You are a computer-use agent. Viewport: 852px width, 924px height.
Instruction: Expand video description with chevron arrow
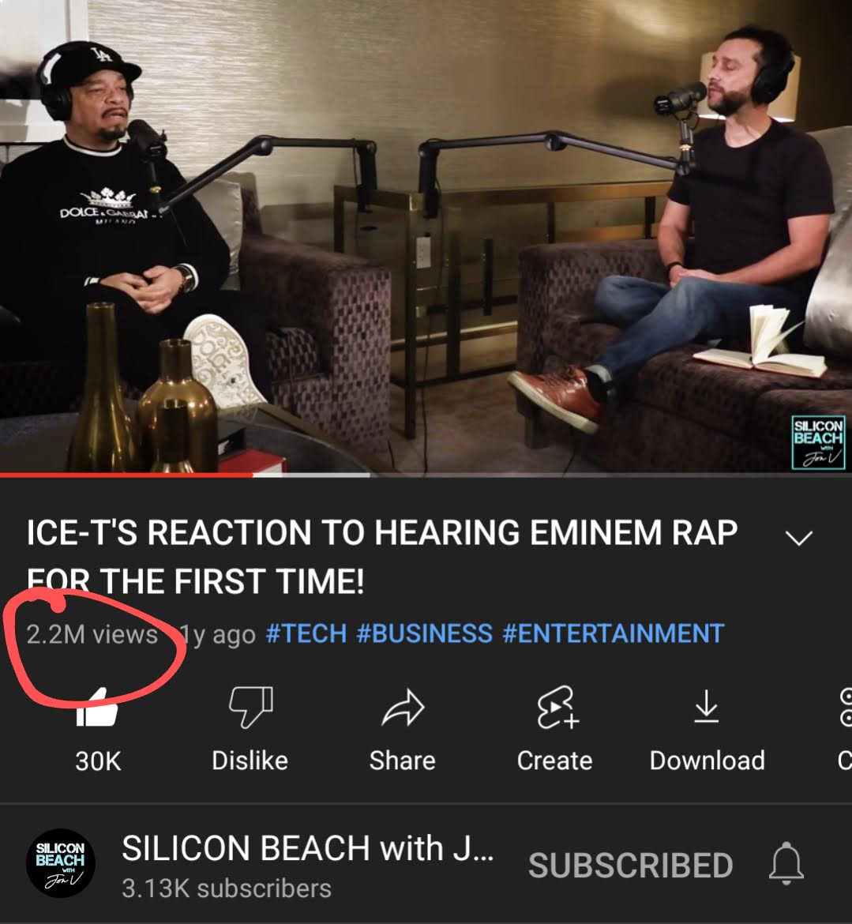tap(799, 538)
